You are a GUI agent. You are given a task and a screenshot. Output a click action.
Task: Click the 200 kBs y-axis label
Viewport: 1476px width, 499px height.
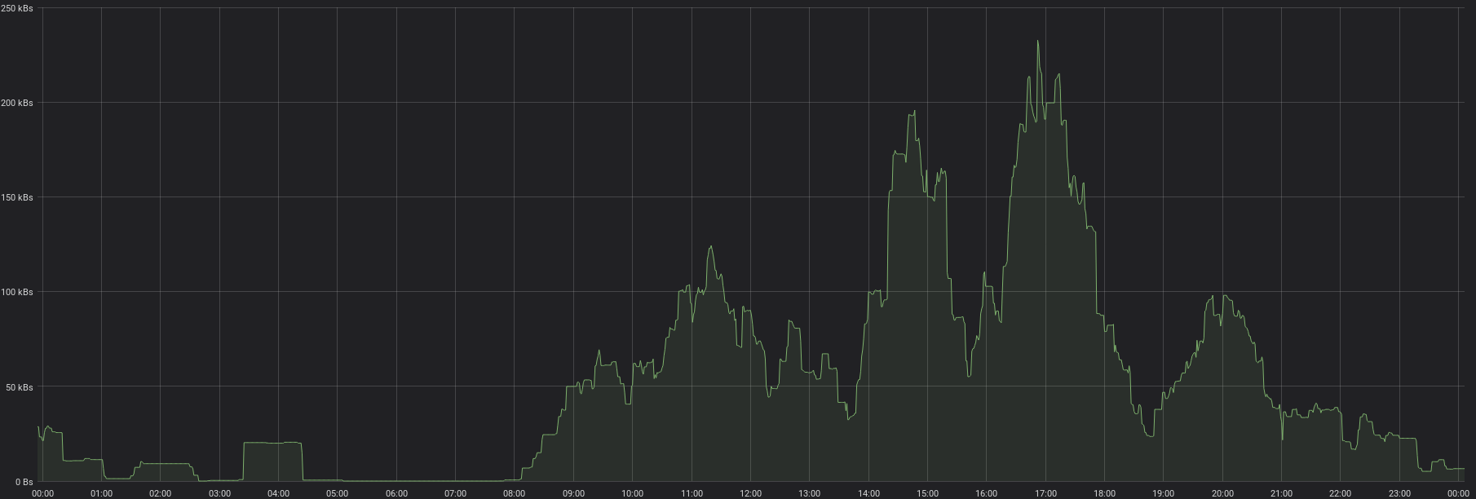point(16,103)
